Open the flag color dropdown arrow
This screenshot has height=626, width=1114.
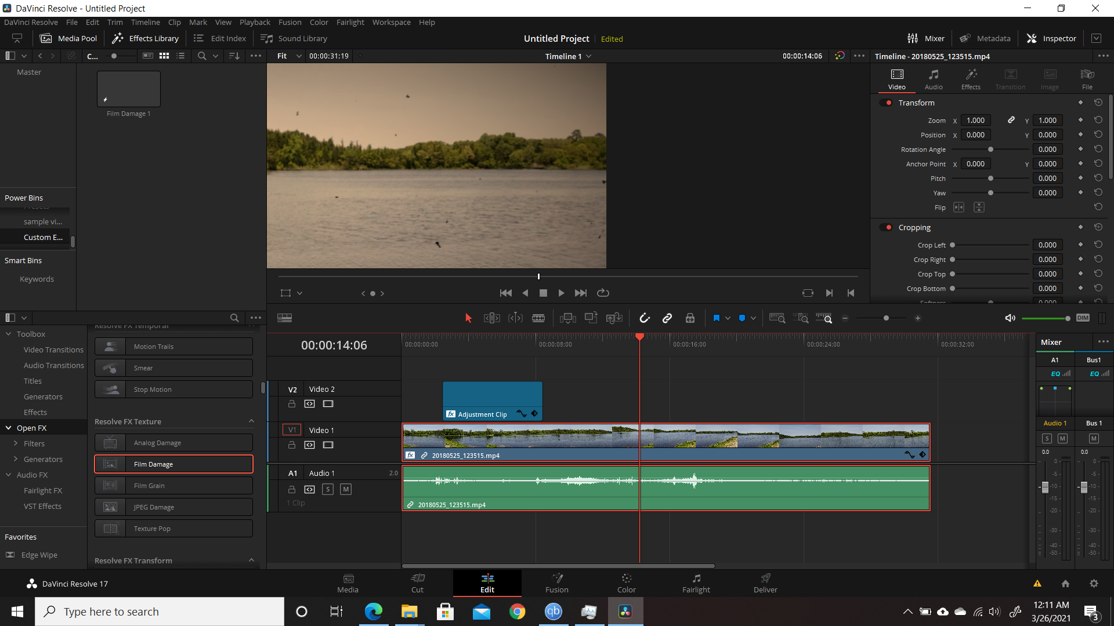click(728, 318)
